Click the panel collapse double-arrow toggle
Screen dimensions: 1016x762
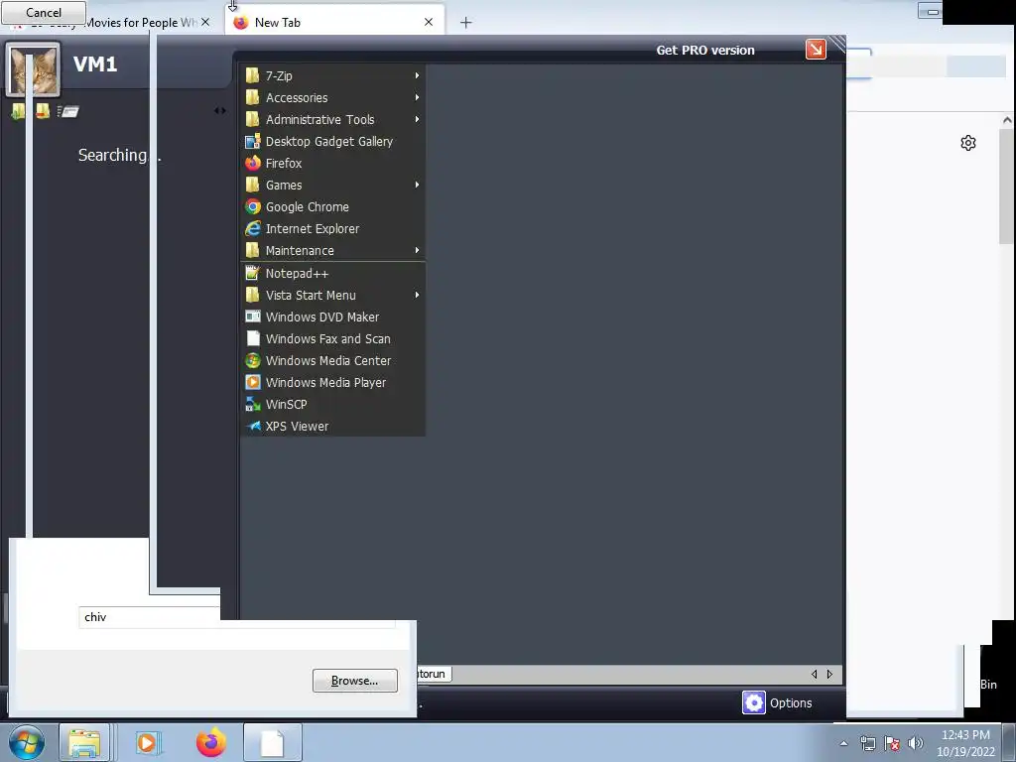coord(220,111)
